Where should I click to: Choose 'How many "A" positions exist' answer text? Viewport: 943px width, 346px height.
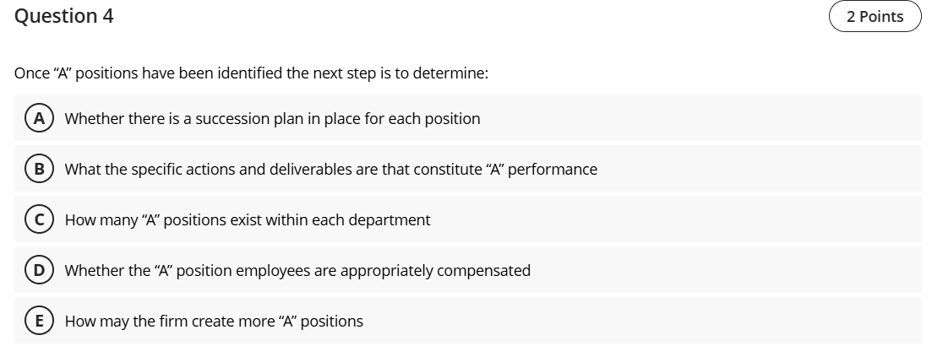click(x=247, y=219)
